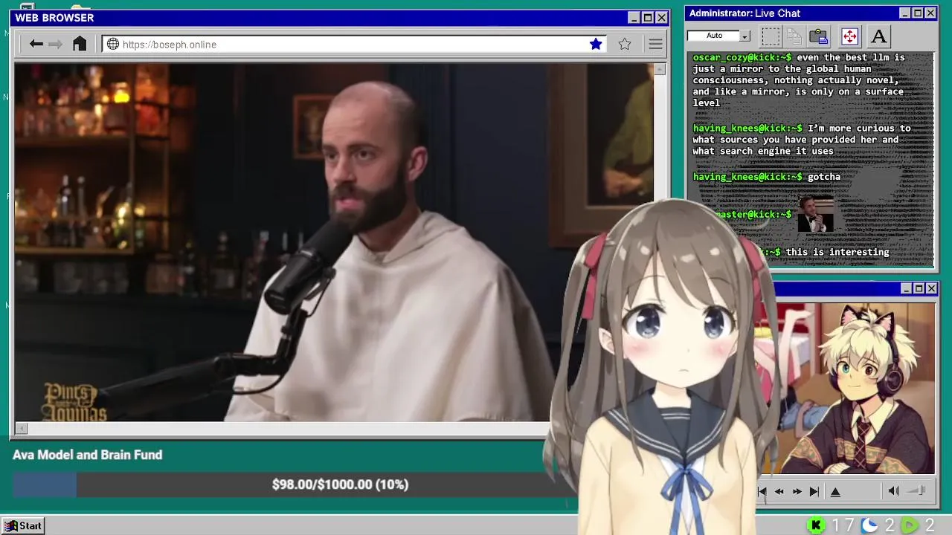Click the Copy icon in Live Chat toolbar
The width and height of the screenshot is (952, 535).
click(794, 36)
